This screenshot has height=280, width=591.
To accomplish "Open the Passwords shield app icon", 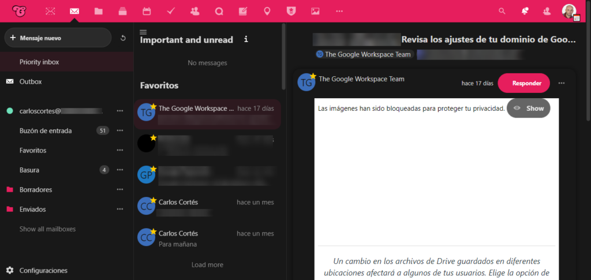I will pyautogui.click(x=291, y=12).
